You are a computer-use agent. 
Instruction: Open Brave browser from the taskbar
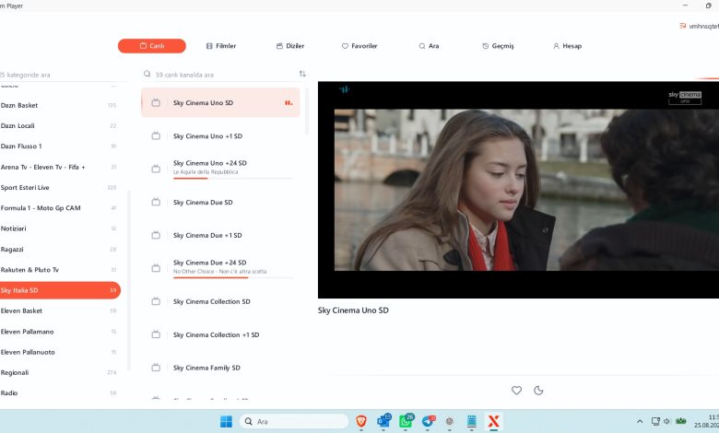[x=361, y=422]
